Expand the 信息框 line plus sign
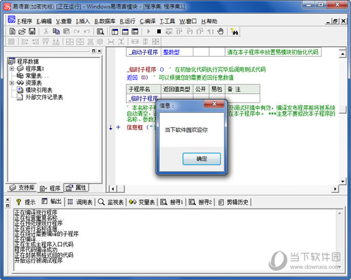Image resolution: width=351 pixels, height=280 pixels. click(118, 128)
